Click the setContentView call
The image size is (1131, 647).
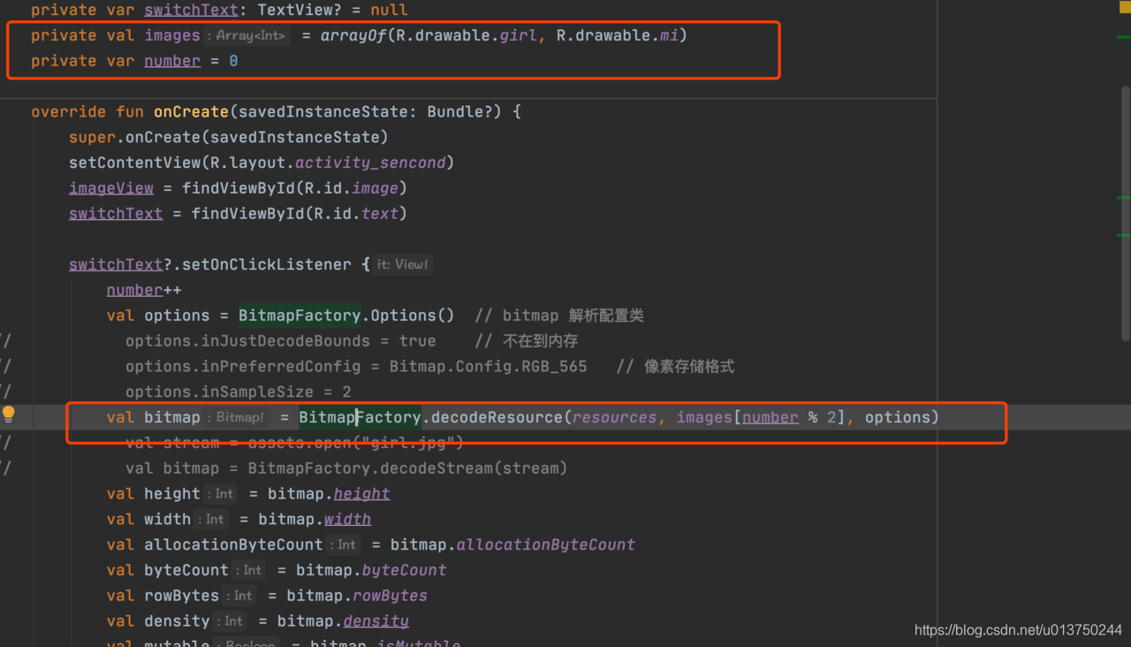pyautogui.click(x=135, y=163)
